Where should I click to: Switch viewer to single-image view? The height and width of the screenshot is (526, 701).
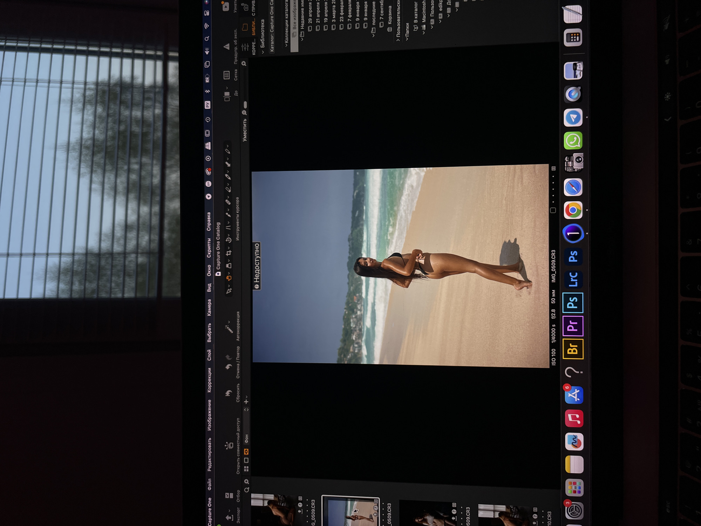point(246,460)
